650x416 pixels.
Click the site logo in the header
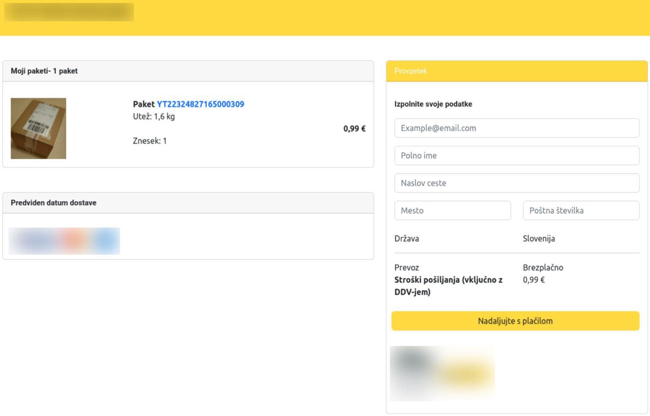click(69, 12)
